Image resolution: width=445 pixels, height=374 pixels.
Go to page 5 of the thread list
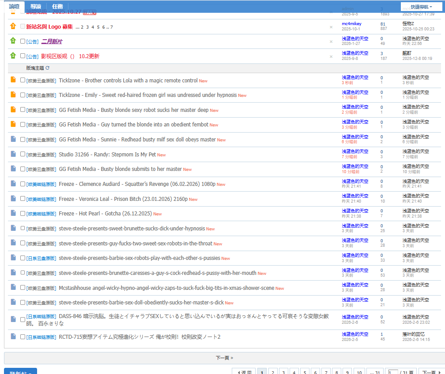click(305, 372)
